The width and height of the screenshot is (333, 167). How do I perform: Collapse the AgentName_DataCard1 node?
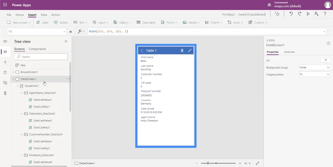(x=22, y=93)
